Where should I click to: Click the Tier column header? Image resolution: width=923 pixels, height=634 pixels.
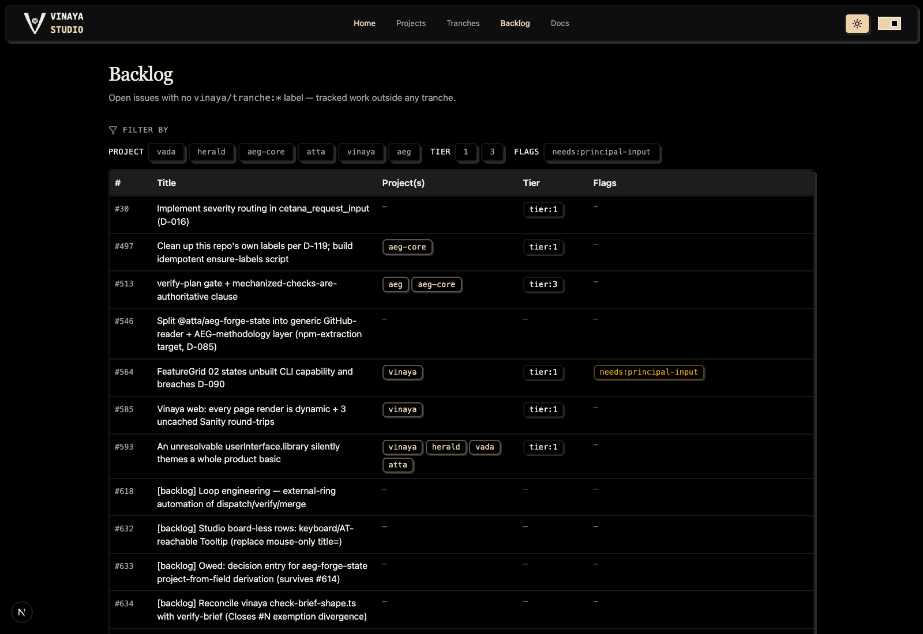(531, 183)
